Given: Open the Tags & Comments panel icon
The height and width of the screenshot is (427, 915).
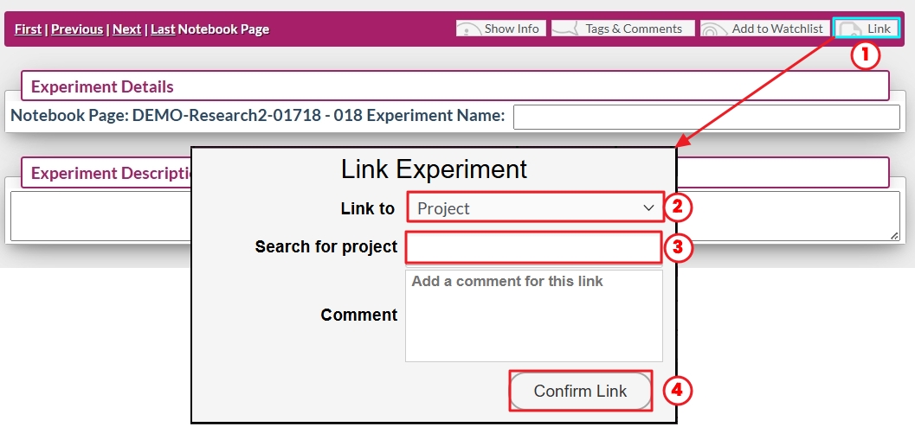Looking at the screenshot, I should pos(565,29).
